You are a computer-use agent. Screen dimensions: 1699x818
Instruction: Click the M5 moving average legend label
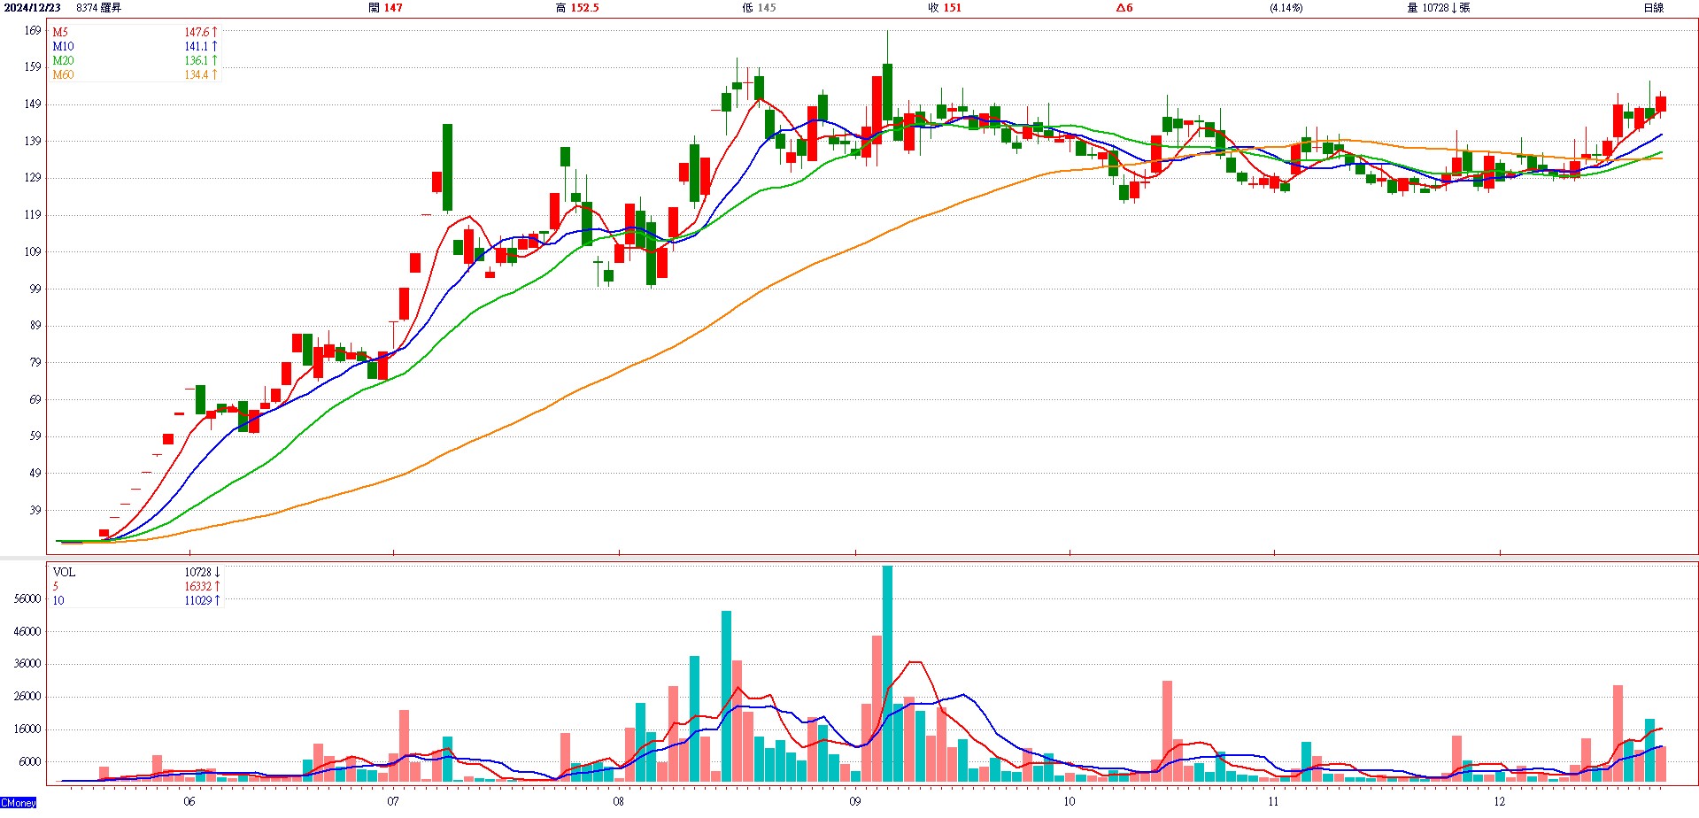(60, 32)
